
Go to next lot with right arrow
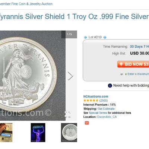pyautogui.click(x=105, y=37)
